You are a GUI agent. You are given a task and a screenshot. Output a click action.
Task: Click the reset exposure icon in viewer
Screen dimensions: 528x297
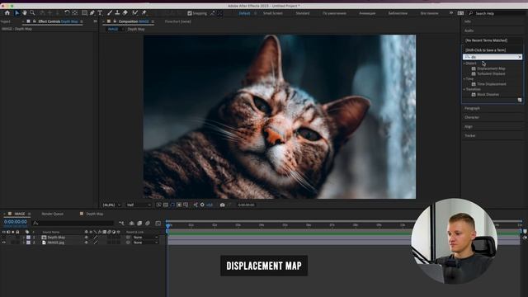point(202,205)
